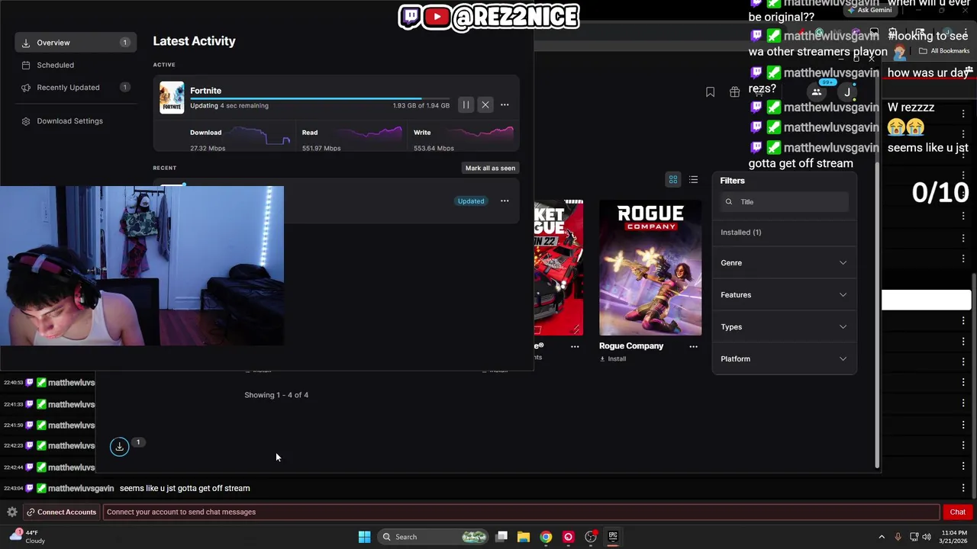Open options menu beside the Updated badge

[x=505, y=201]
